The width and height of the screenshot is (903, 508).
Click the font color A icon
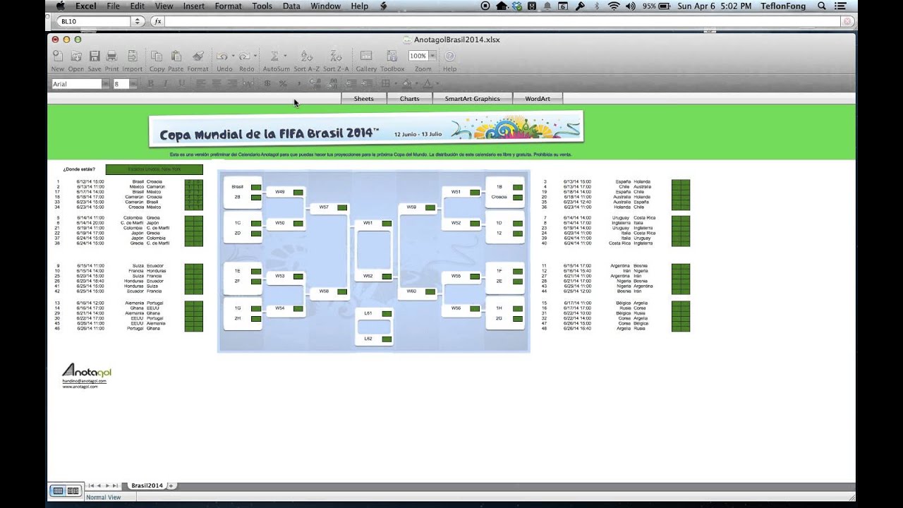pyautogui.click(x=427, y=83)
